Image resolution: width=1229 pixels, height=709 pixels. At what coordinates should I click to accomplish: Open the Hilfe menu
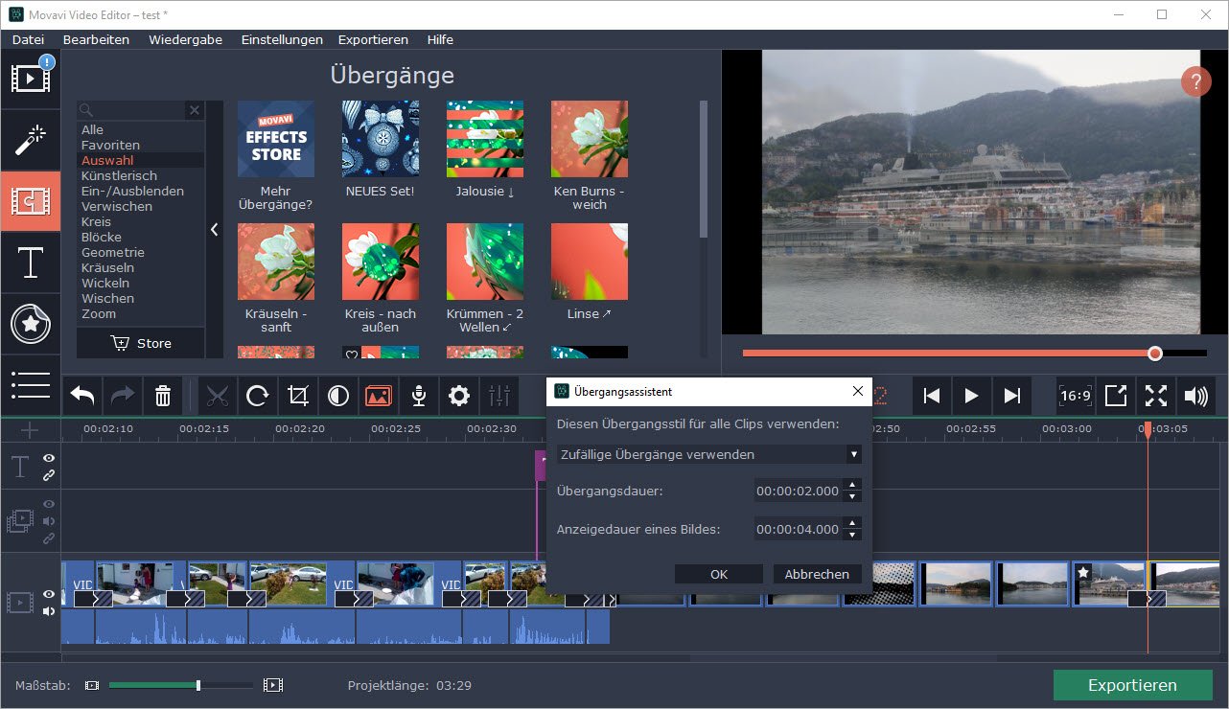[x=440, y=39]
